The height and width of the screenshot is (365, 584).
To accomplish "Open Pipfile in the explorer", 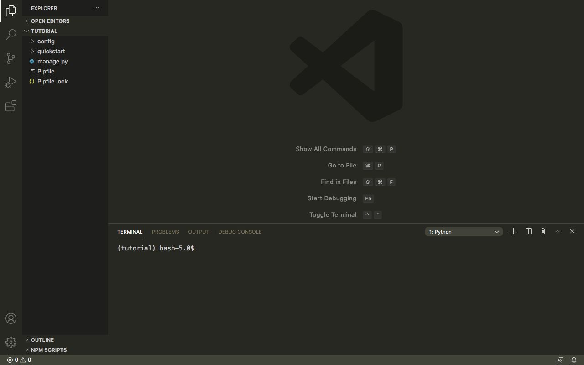I will [x=65, y=71].
